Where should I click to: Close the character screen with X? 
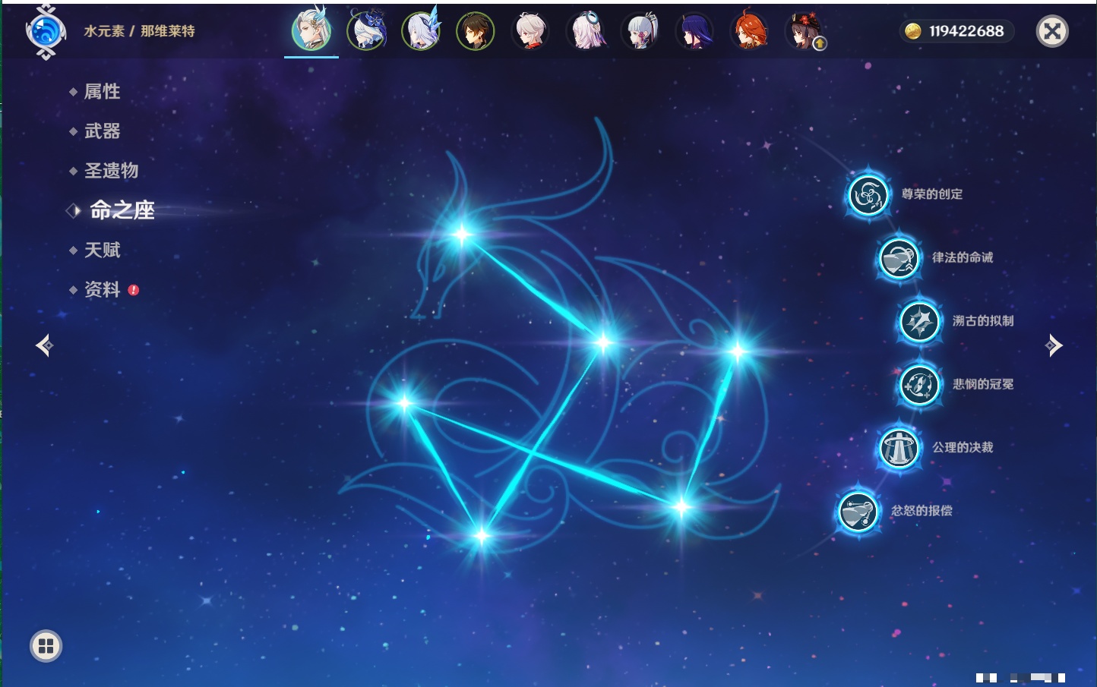click(1052, 31)
